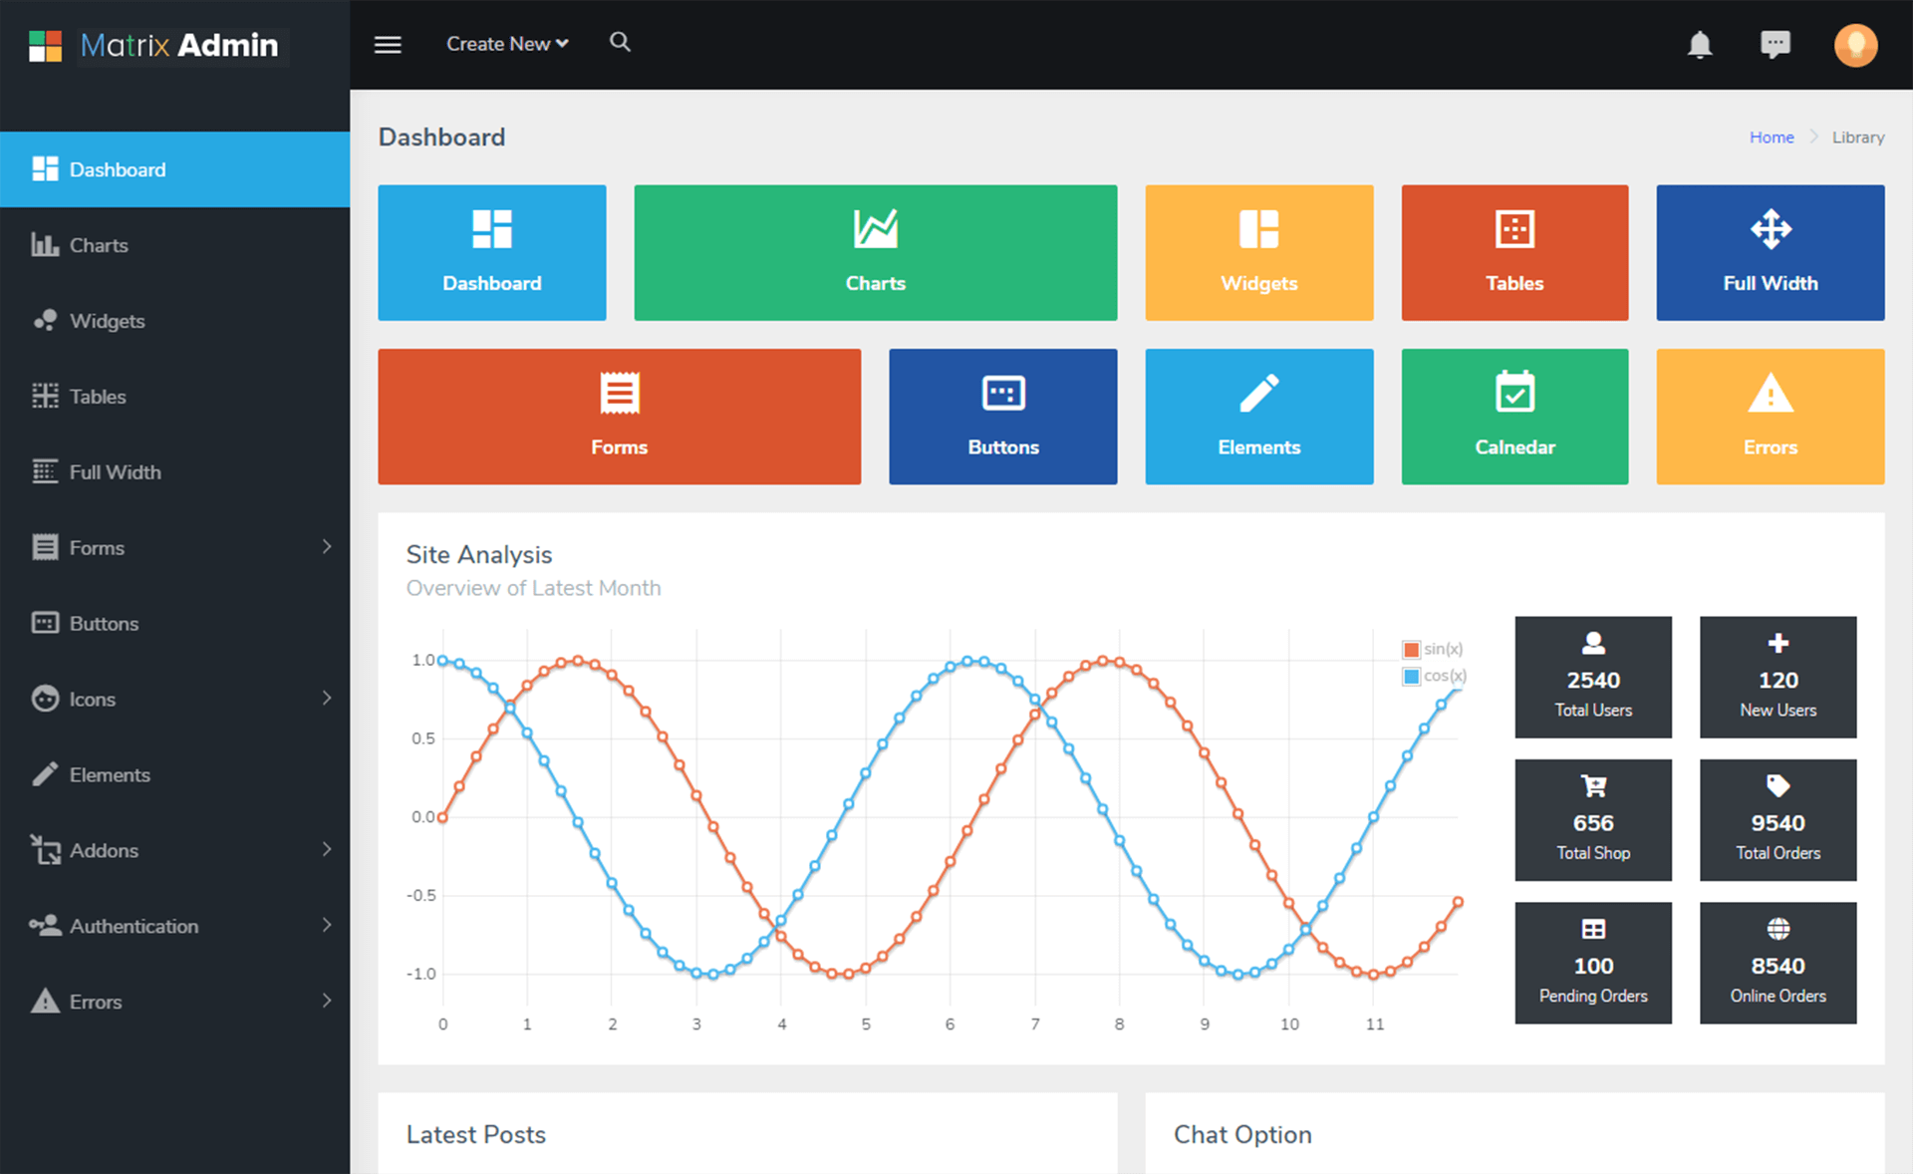Open the green Charts tile
This screenshot has height=1174, width=1913.
875,253
